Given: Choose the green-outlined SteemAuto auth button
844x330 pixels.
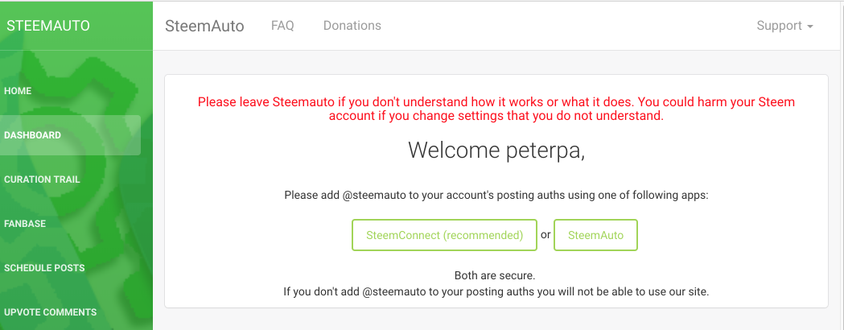Looking at the screenshot, I should coord(596,235).
